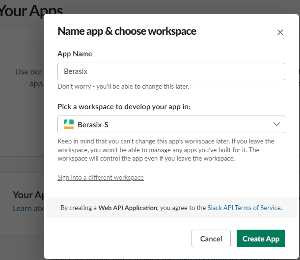
Task: Click the Berasix-S workspace logo icon
Action: click(69, 124)
